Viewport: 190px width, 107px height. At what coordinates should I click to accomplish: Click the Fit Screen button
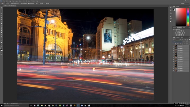coord(42,3)
